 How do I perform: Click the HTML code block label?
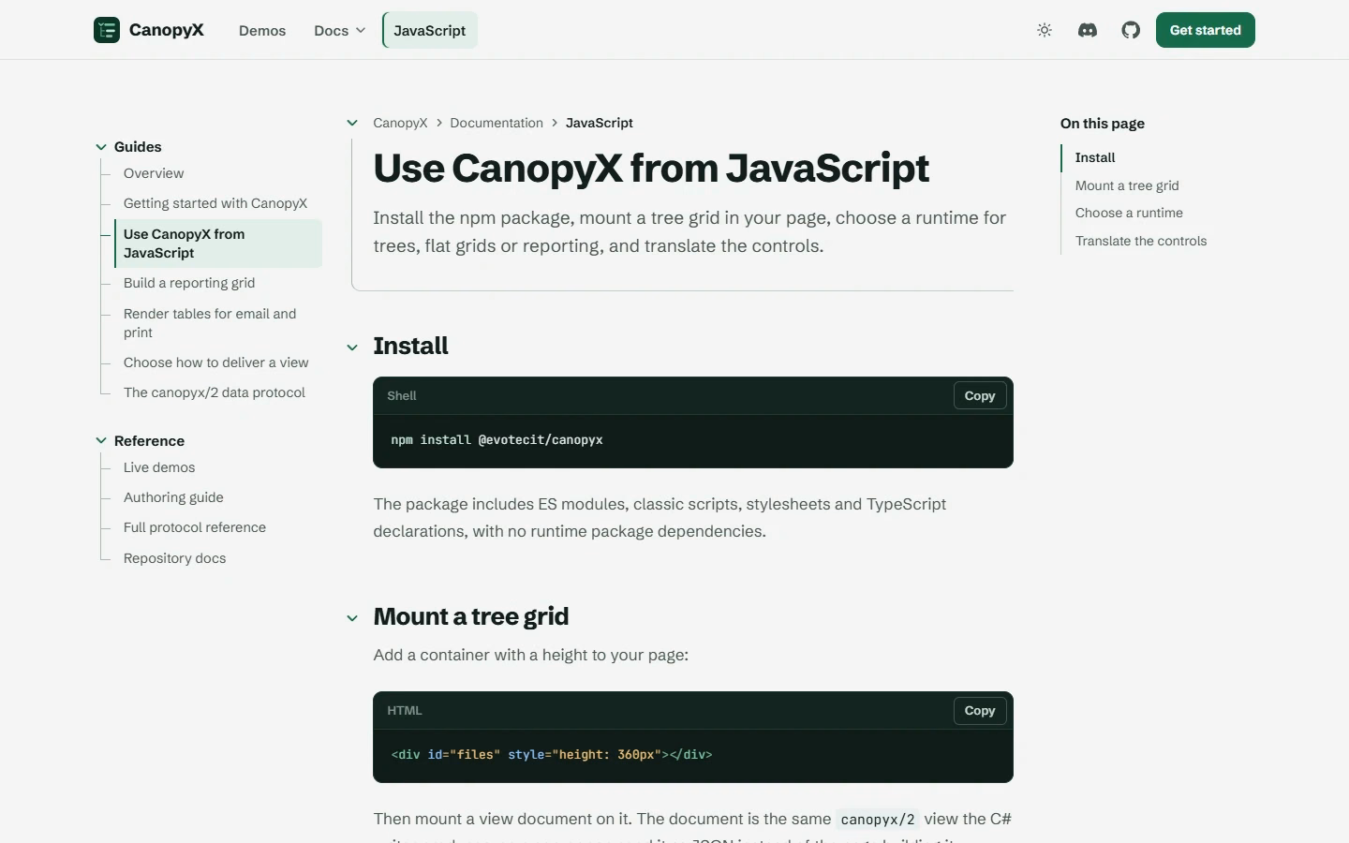click(405, 710)
